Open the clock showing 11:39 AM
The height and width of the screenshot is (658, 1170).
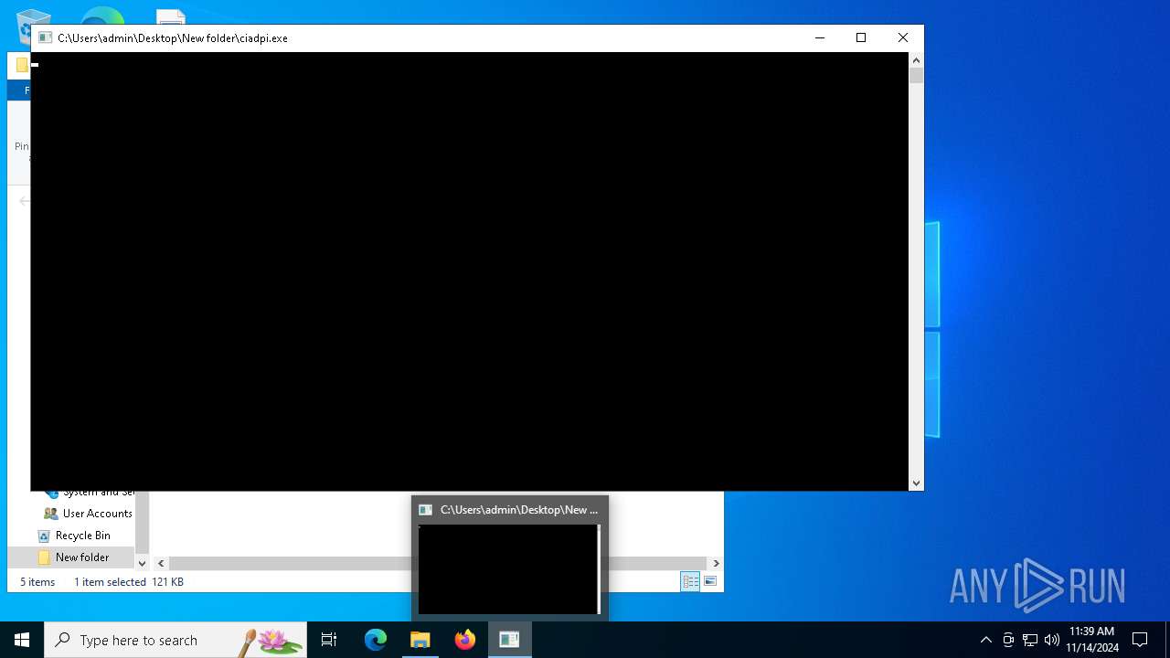click(x=1092, y=640)
